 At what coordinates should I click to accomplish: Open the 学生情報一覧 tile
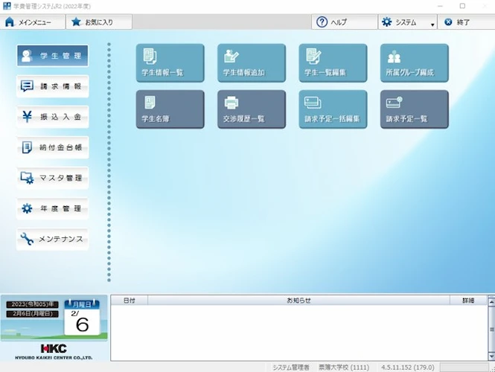(x=170, y=63)
